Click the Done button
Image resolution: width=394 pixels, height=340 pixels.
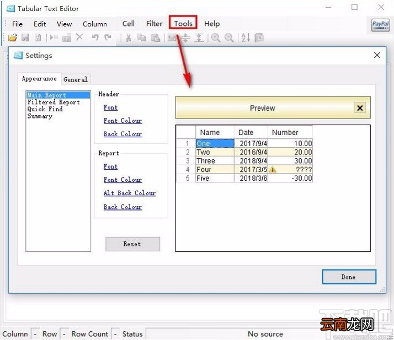click(349, 277)
